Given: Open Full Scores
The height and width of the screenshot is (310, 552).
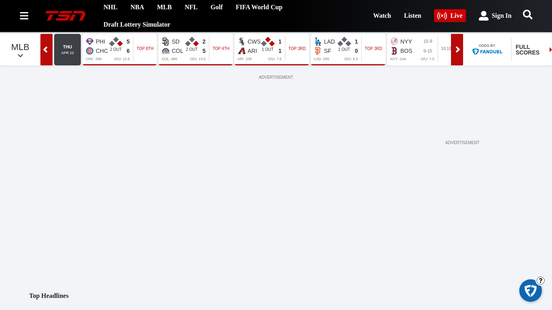Looking at the screenshot, I should [x=527, y=50].
